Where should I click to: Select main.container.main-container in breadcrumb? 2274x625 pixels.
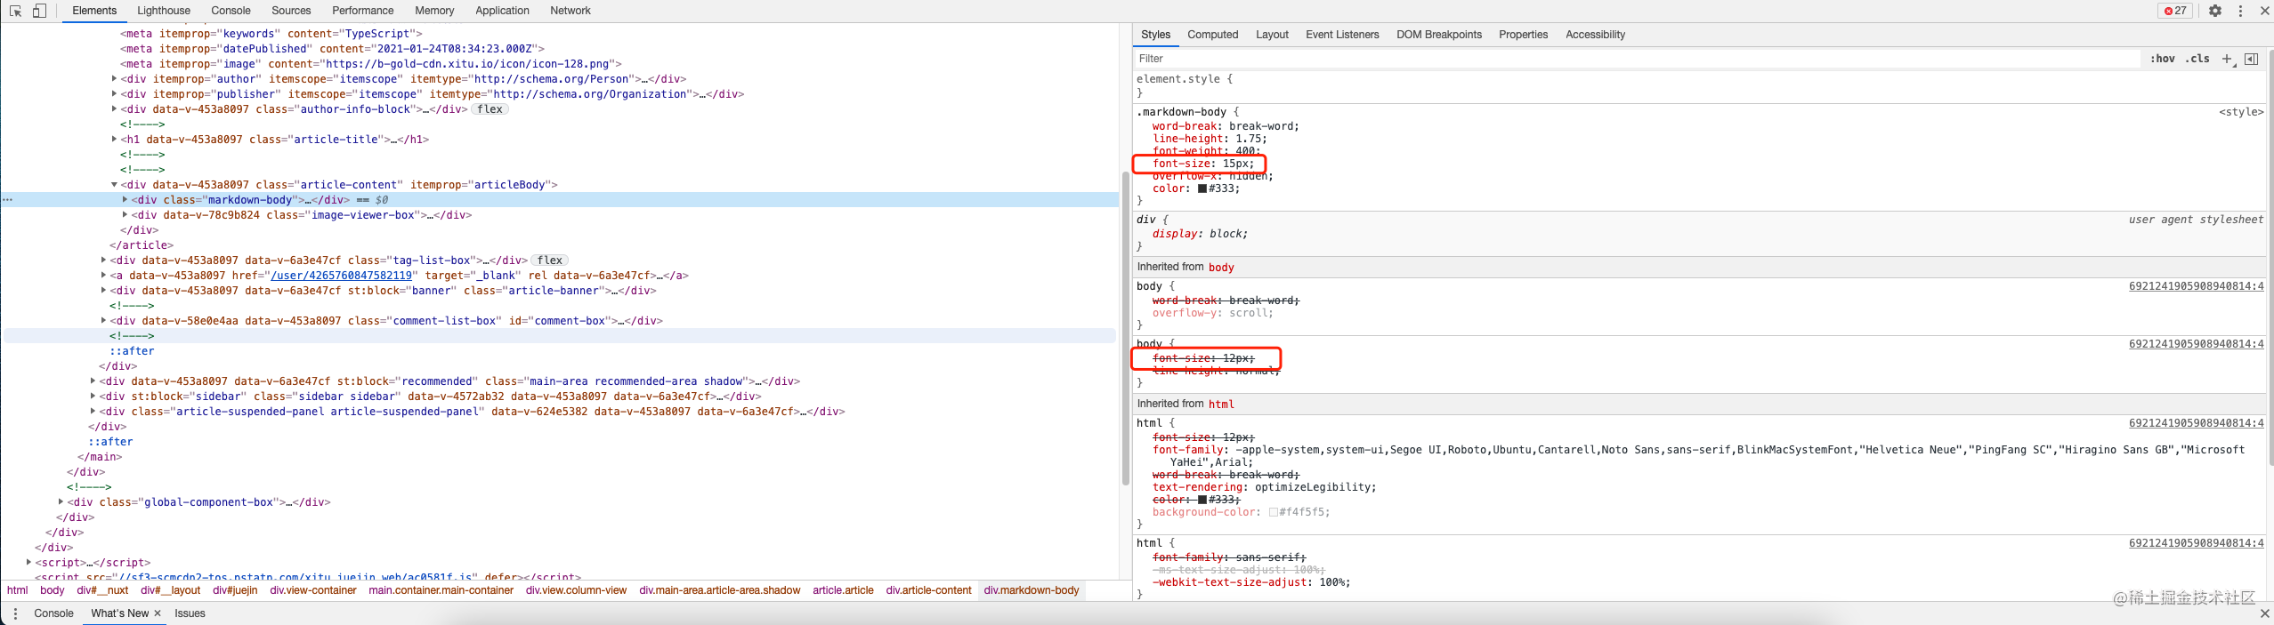click(x=441, y=590)
